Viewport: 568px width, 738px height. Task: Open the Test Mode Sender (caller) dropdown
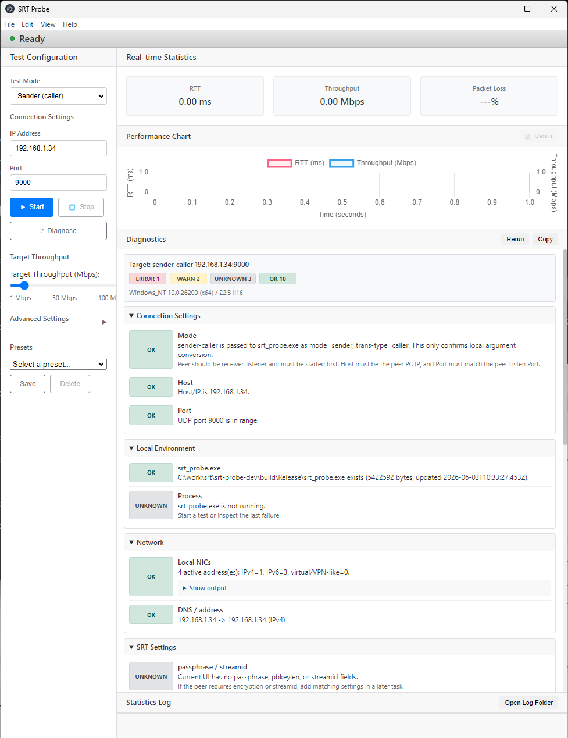click(58, 96)
